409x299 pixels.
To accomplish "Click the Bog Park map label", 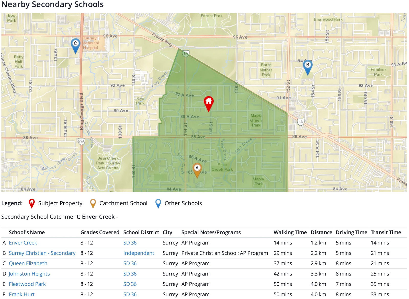I will point(12,18).
